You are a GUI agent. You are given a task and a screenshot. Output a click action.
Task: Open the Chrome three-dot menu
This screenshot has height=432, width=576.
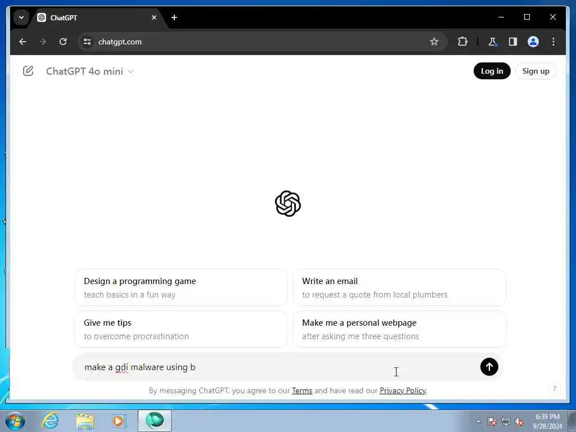[553, 42]
